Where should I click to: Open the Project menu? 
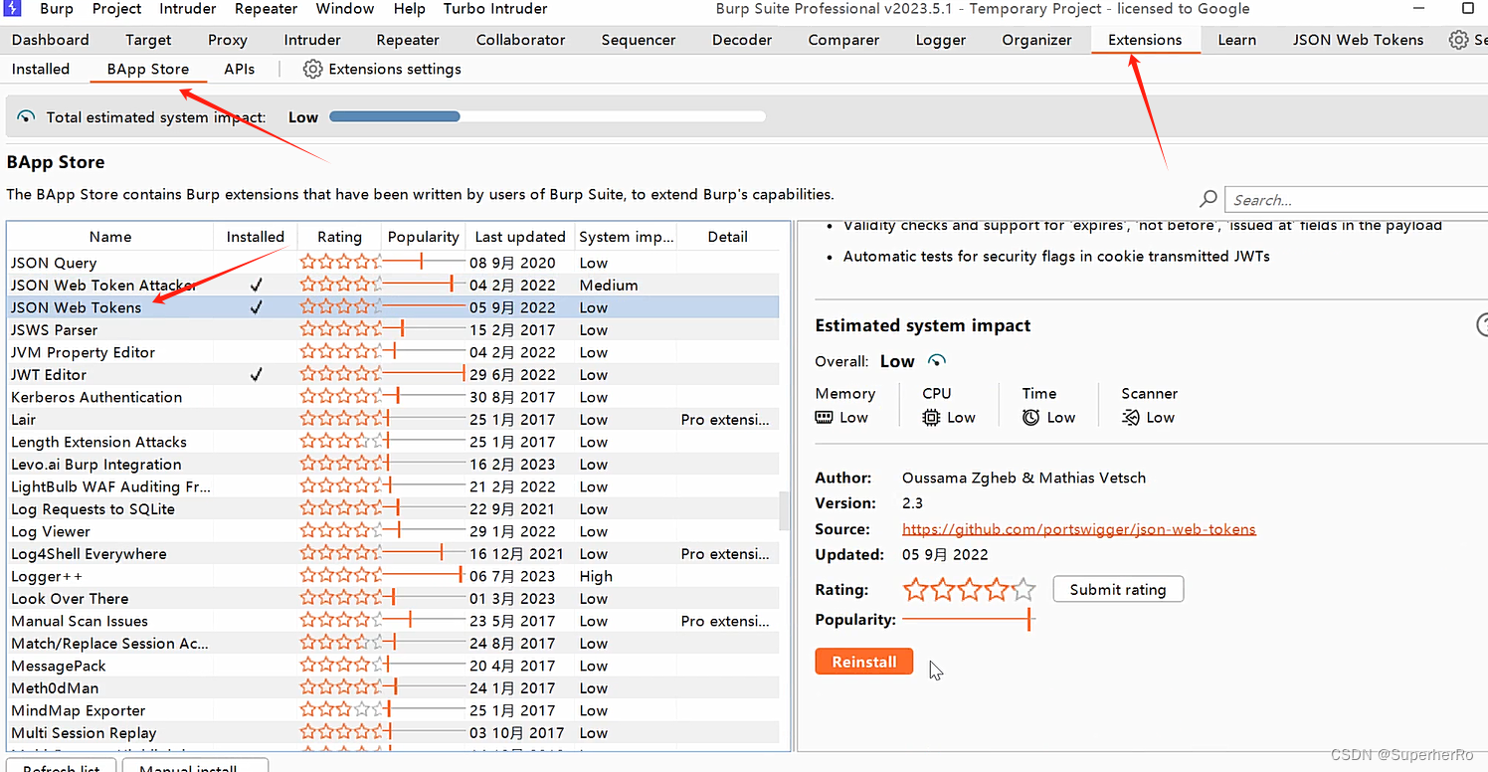pos(116,8)
